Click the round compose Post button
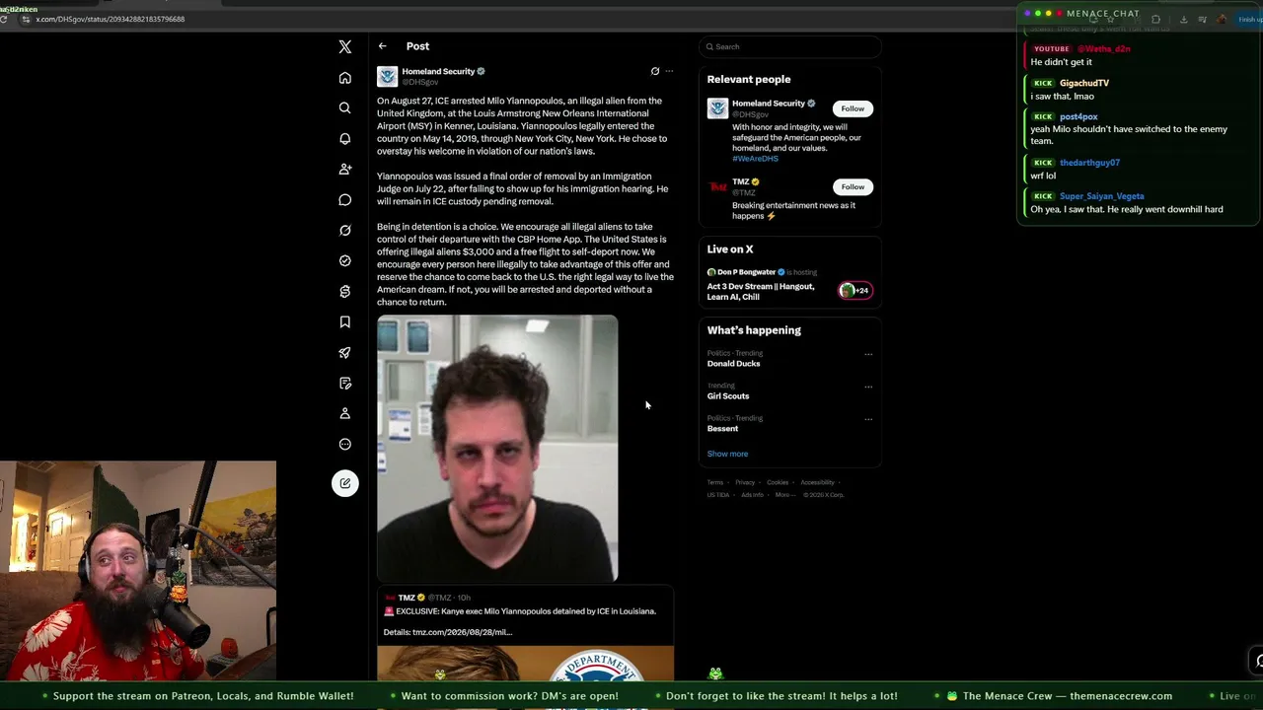Image resolution: width=1263 pixels, height=710 pixels. point(345,483)
